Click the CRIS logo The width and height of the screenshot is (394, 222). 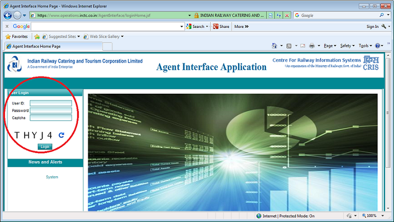371,63
